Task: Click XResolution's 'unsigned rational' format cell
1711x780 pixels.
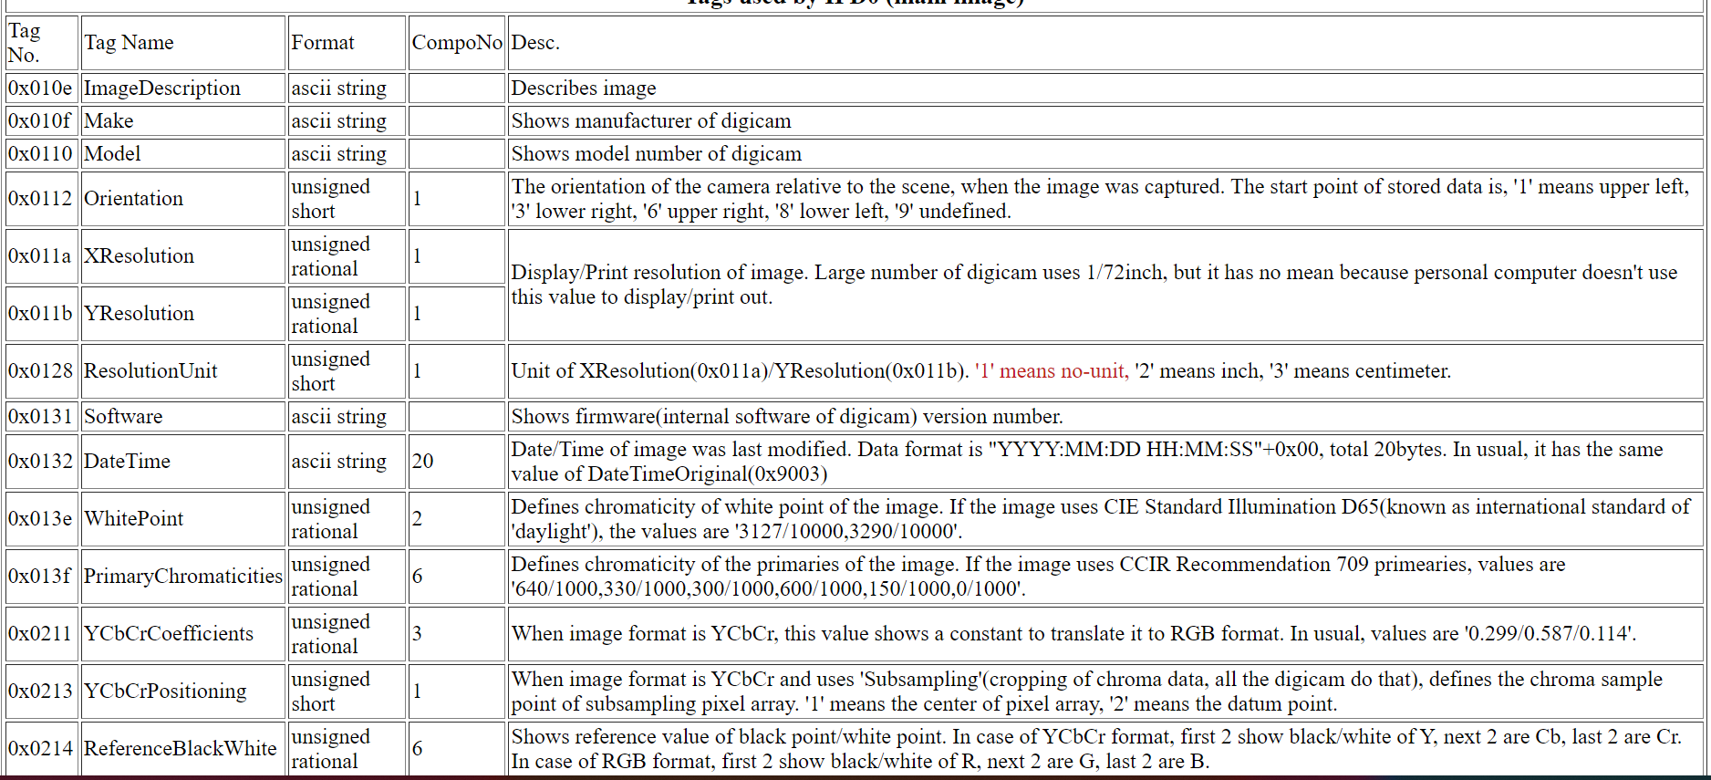Action: pos(347,256)
